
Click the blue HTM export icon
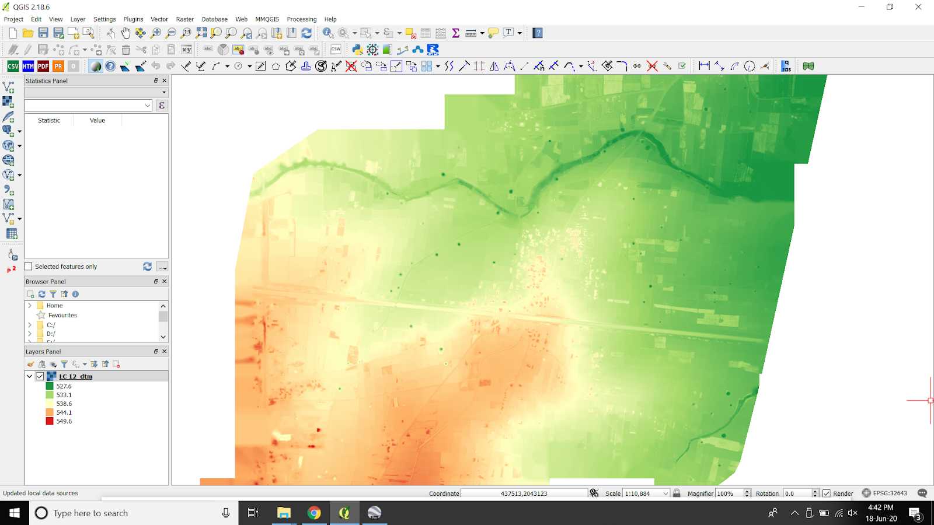[28, 66]
